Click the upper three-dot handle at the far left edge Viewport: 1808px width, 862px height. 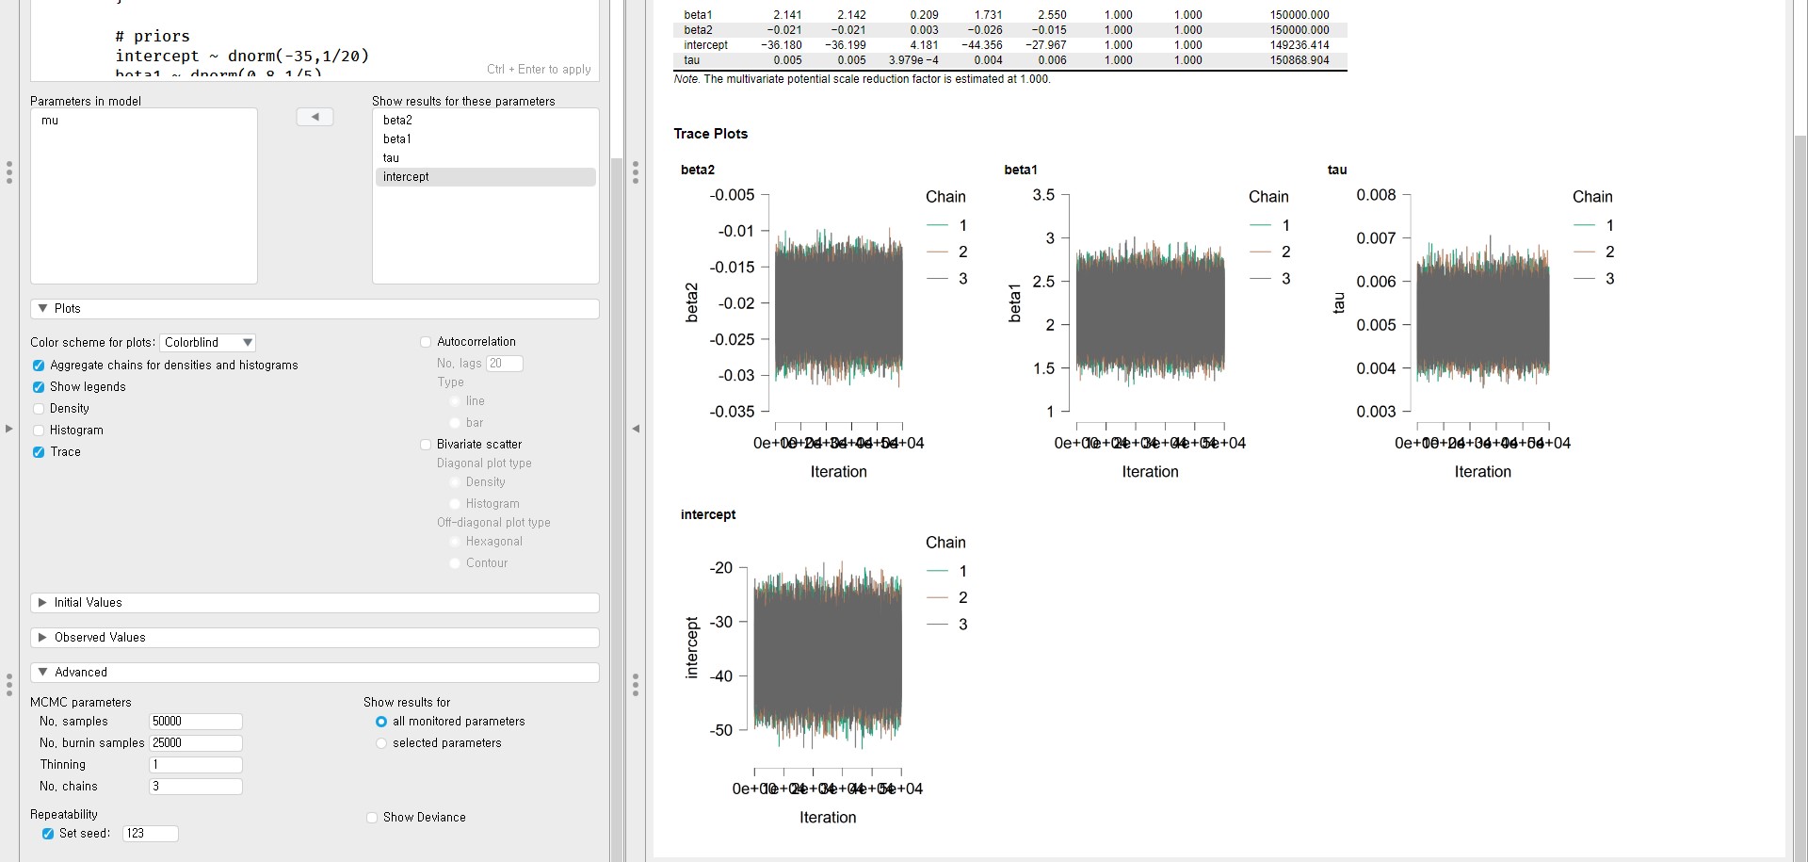[8, 172]
